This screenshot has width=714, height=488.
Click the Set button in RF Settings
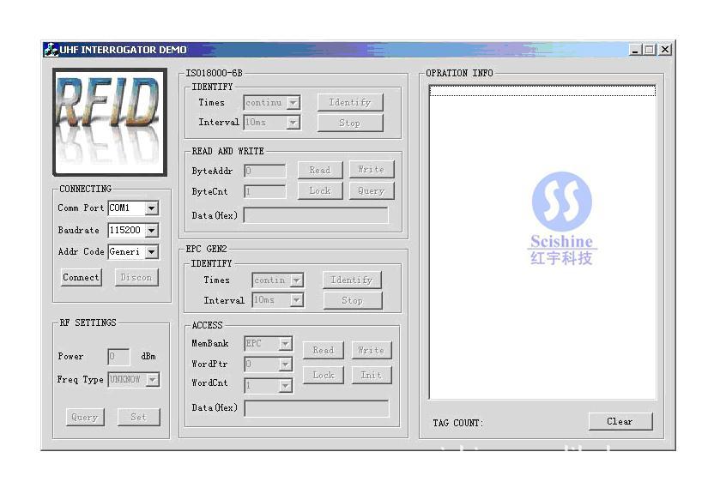tap(138, 417)
